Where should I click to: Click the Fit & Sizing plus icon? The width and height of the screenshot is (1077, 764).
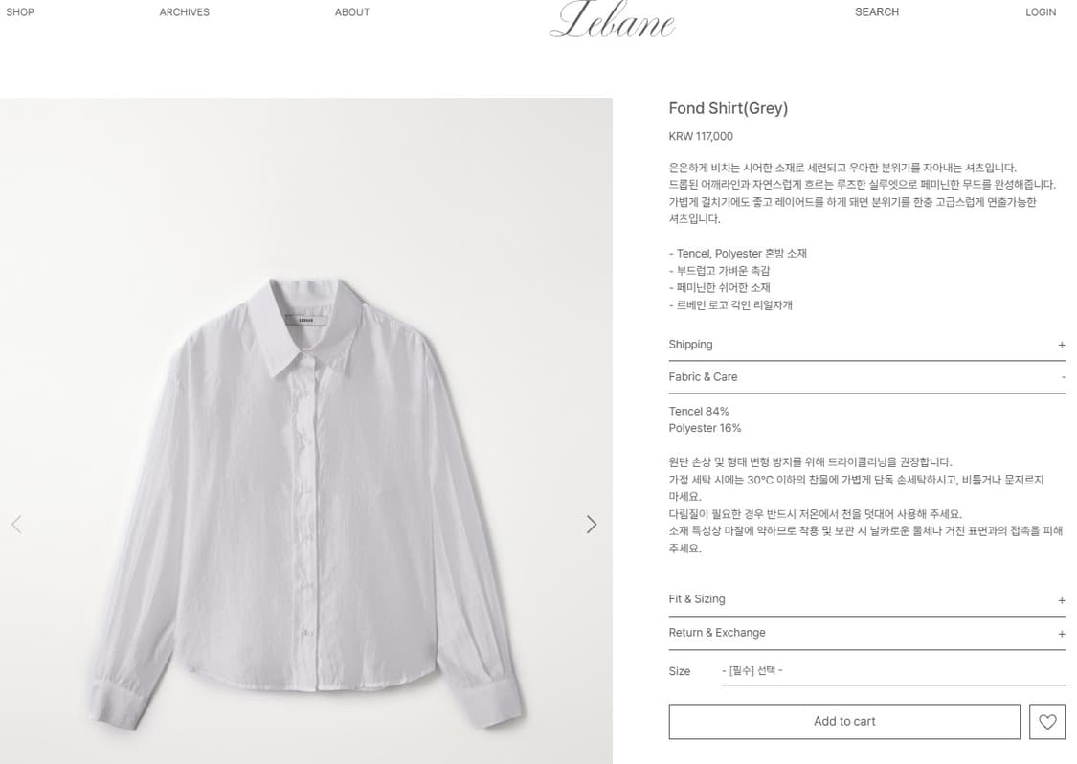1061,600
